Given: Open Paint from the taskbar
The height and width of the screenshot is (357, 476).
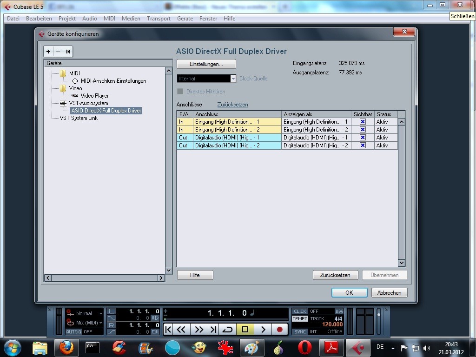Looking at the screenshot, I should [x=251, y=347].
